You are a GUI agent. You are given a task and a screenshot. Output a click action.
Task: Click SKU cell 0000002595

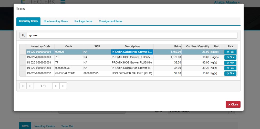[x=97, y=73]
